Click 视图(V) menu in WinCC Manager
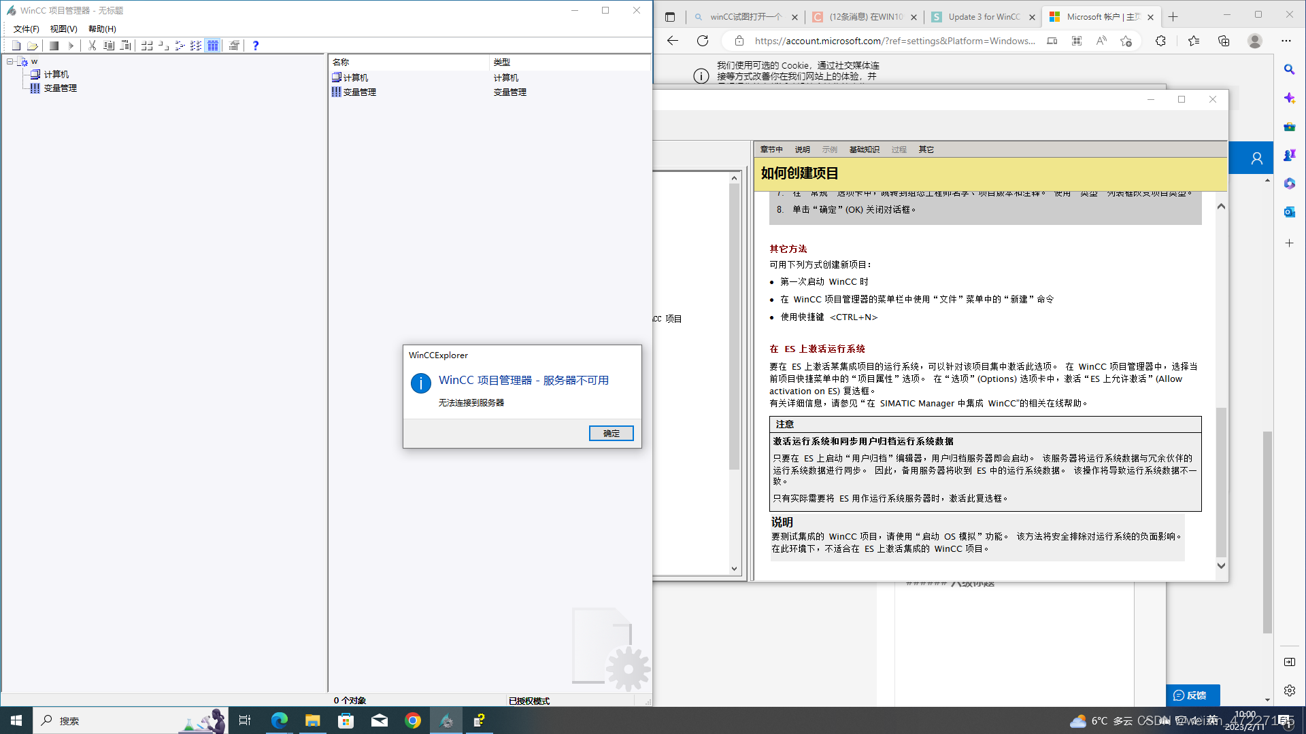 tap(63, 29)
